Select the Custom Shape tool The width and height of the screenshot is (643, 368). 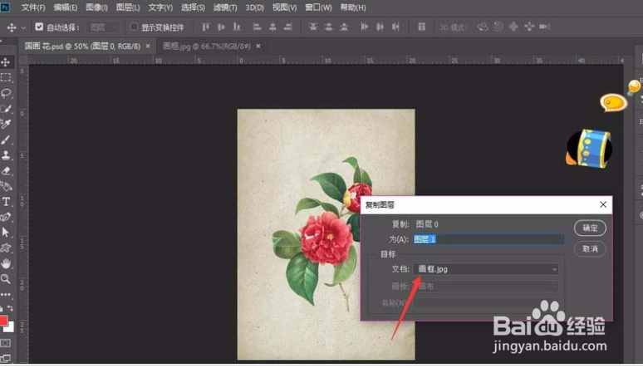tap(6, 248)
